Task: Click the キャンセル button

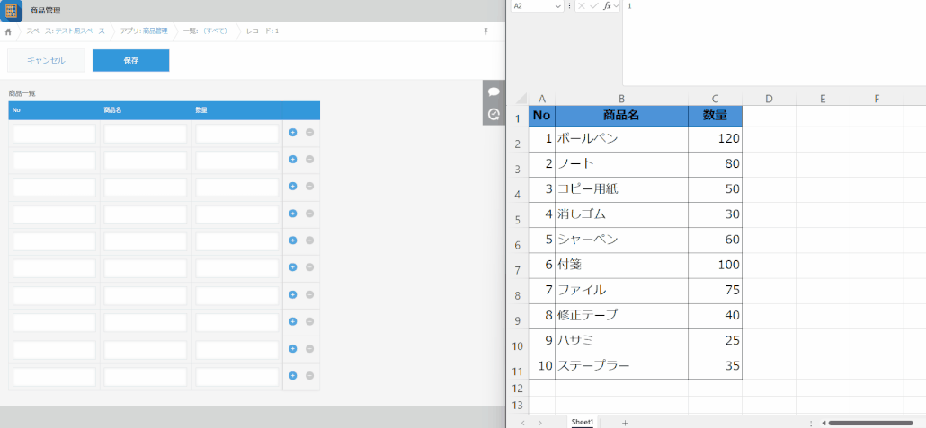Action: [46, 60]
